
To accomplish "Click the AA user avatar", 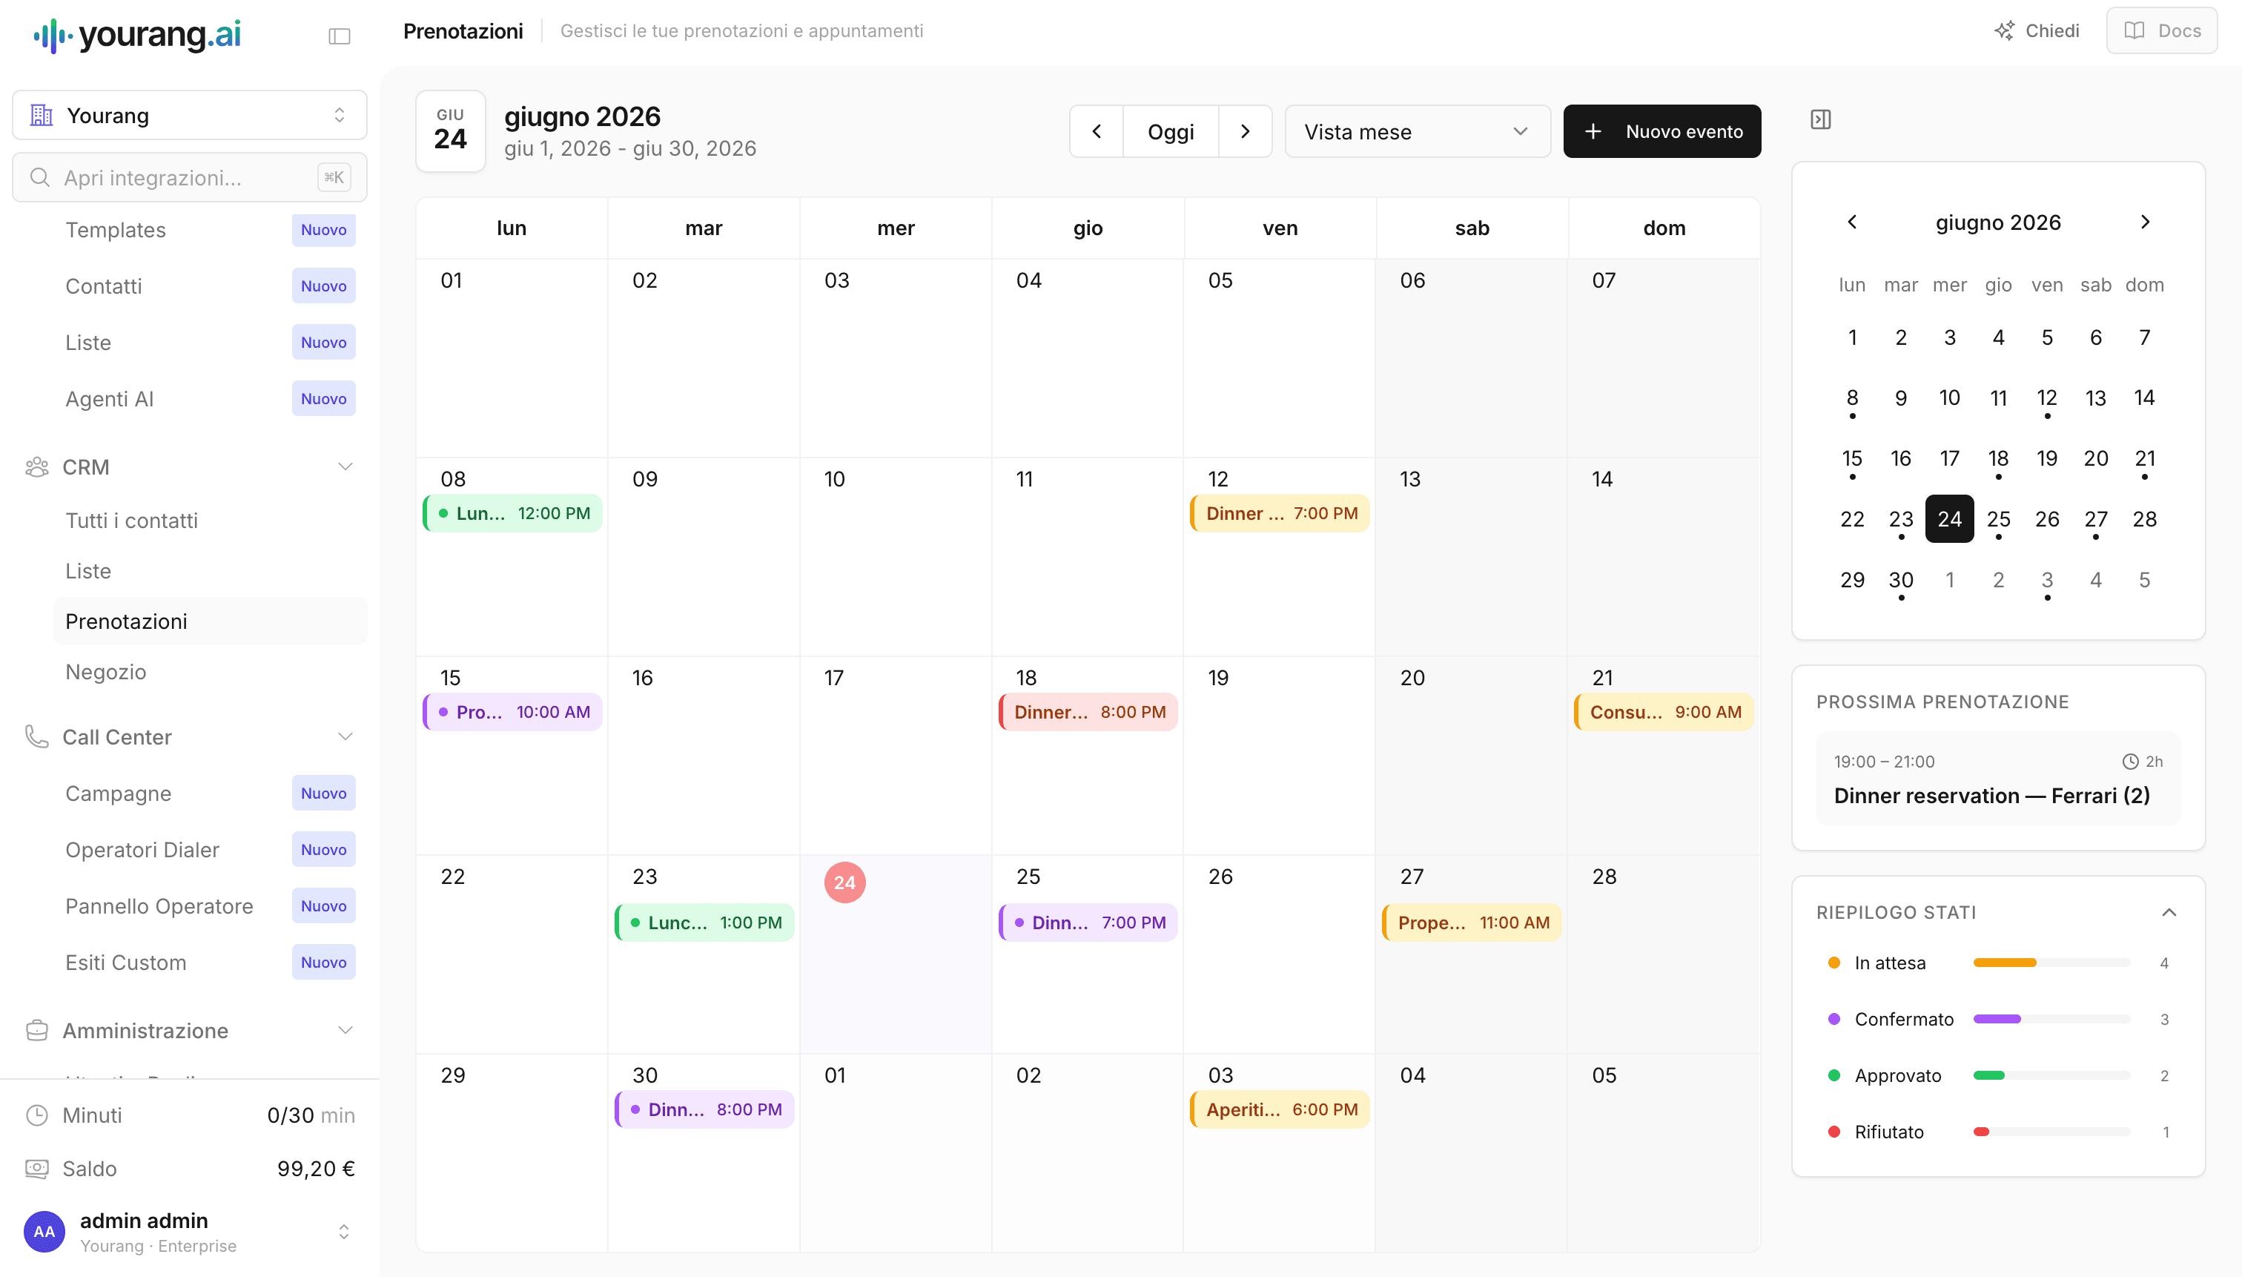I will (44, 1231).
